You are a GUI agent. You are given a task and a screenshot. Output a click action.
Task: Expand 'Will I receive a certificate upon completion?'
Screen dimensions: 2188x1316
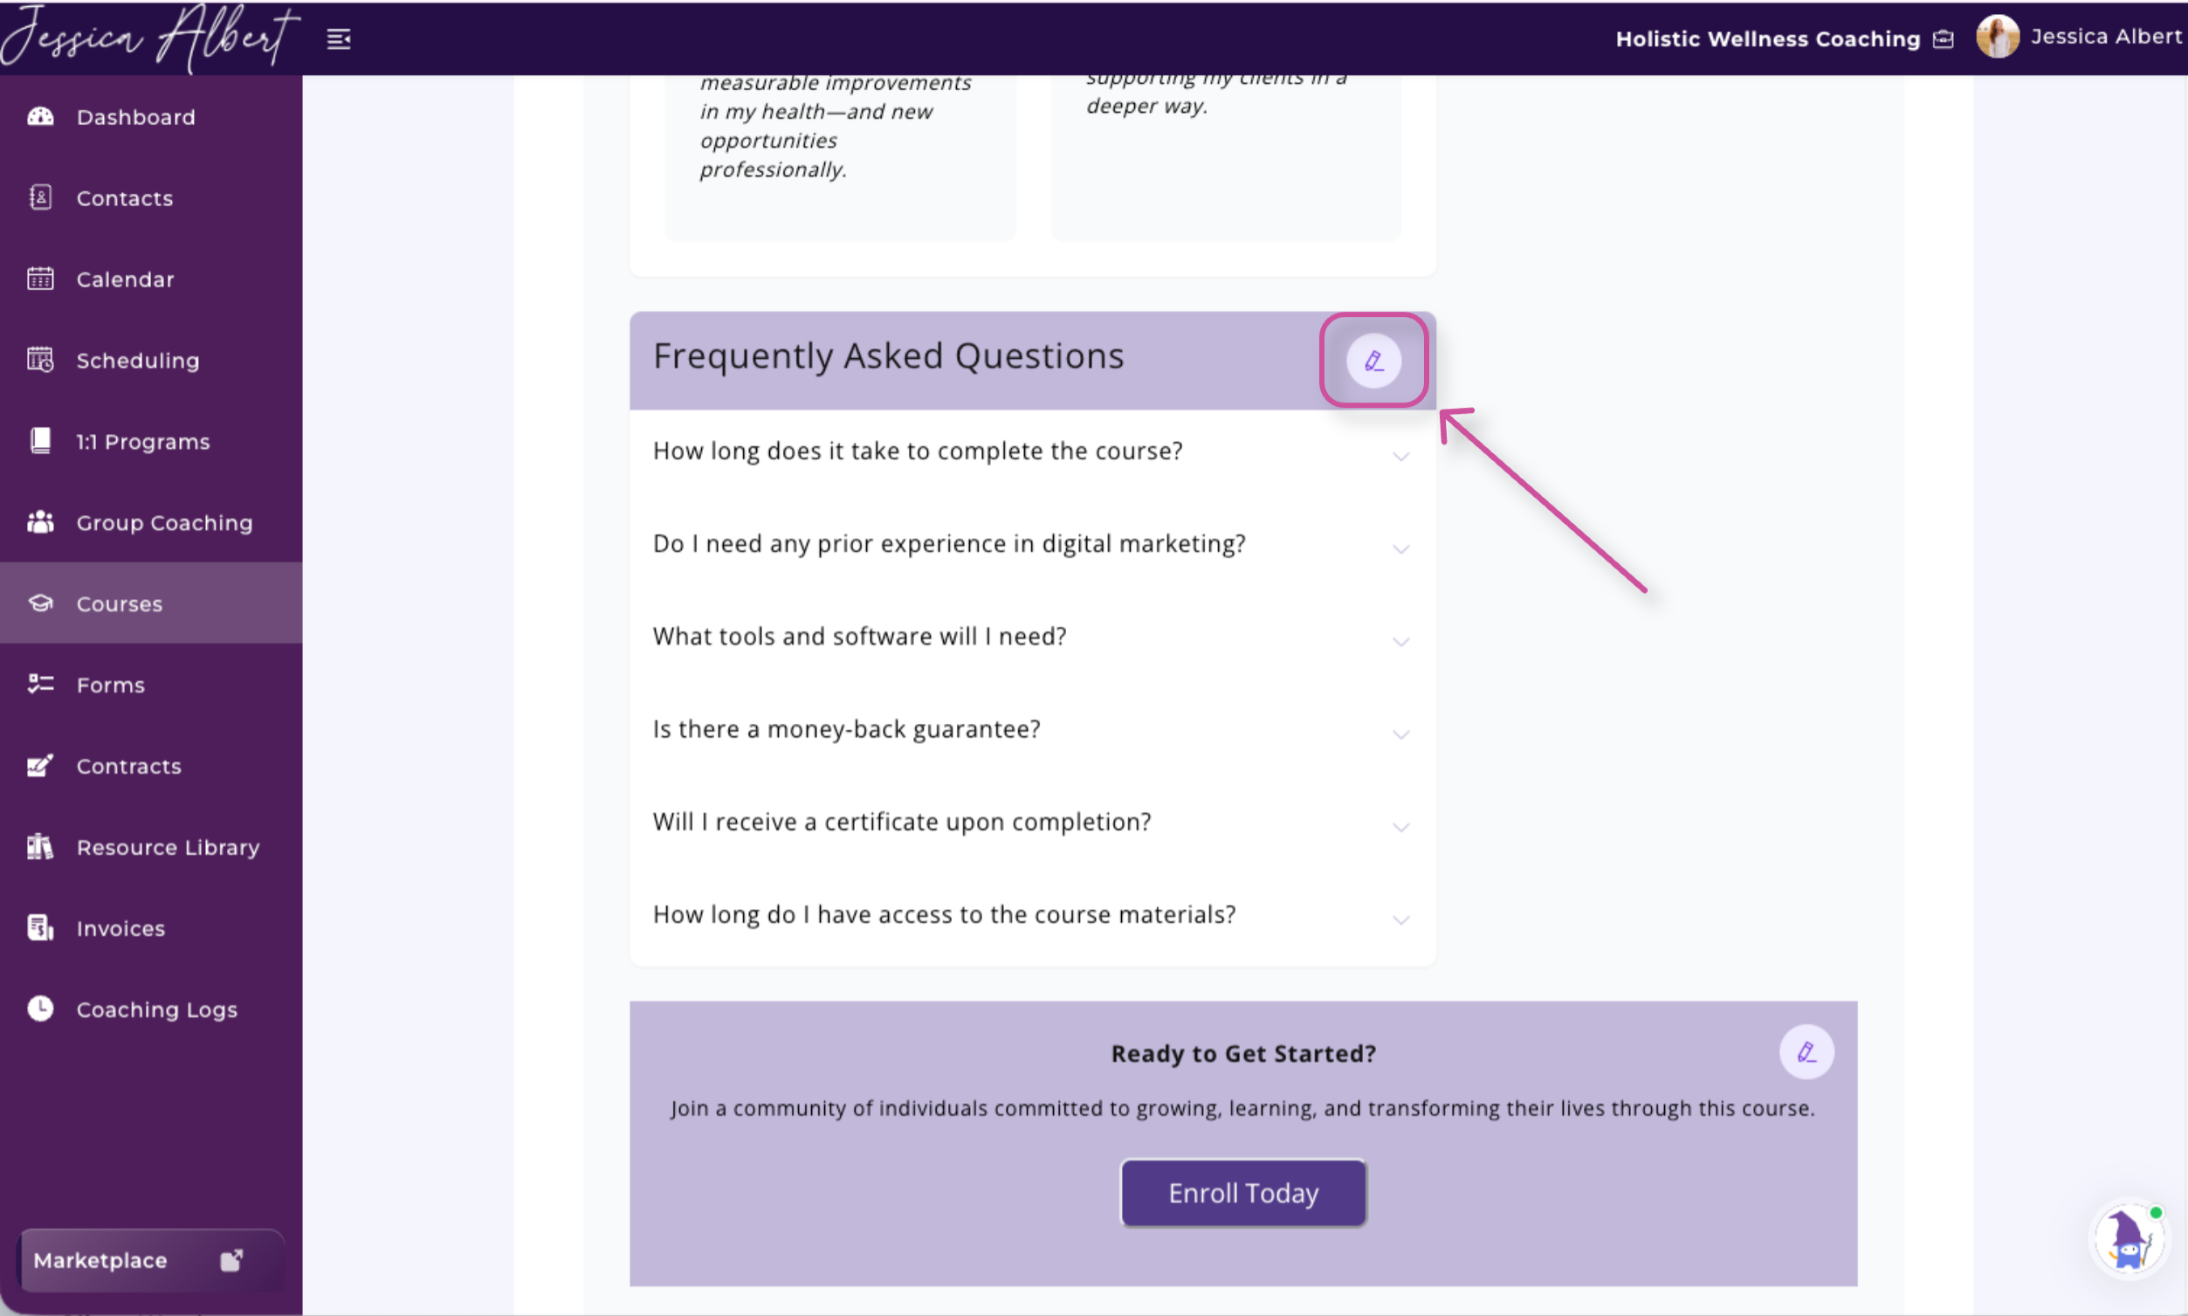[1032, 822]
